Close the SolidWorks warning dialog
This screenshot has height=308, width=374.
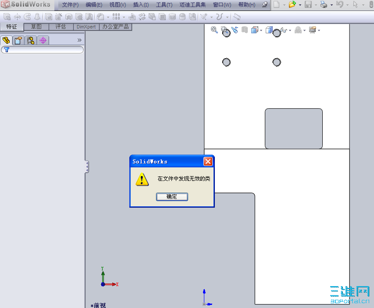point(208,161)
